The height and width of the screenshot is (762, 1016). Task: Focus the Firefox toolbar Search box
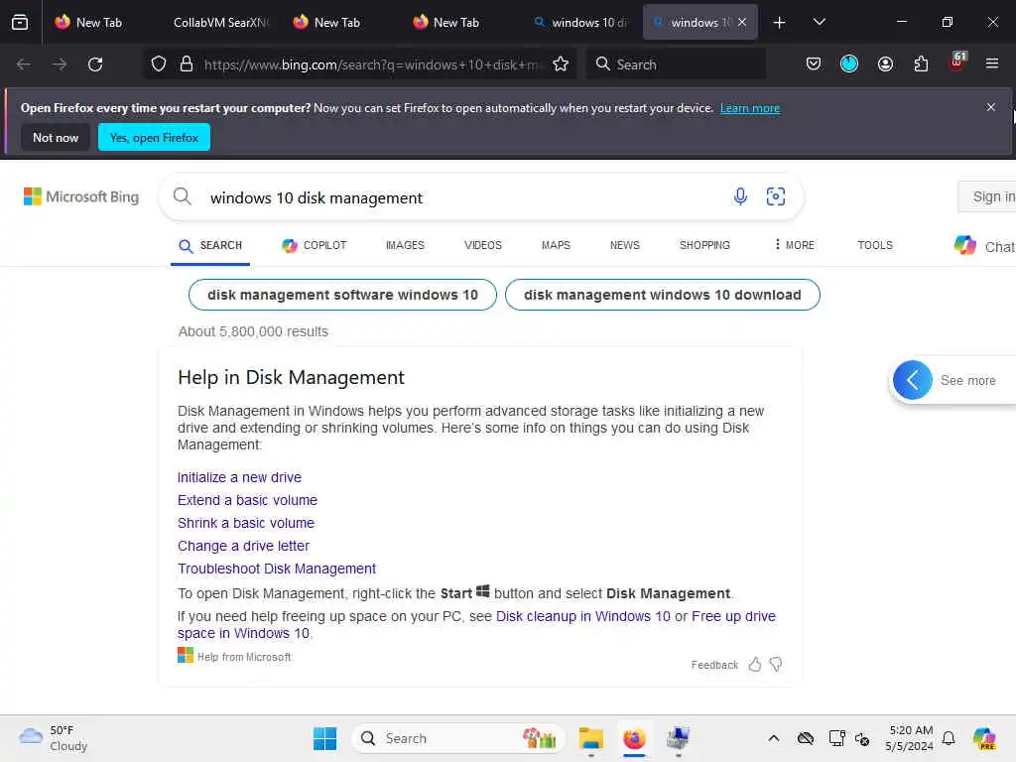676,64
